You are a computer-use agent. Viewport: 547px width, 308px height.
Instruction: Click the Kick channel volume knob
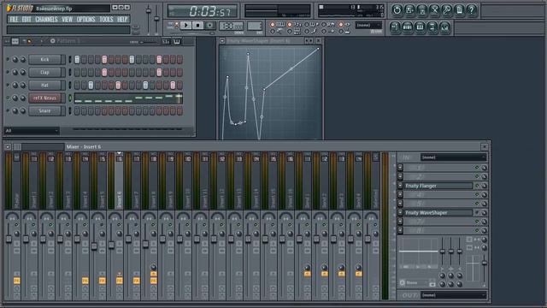23,60
